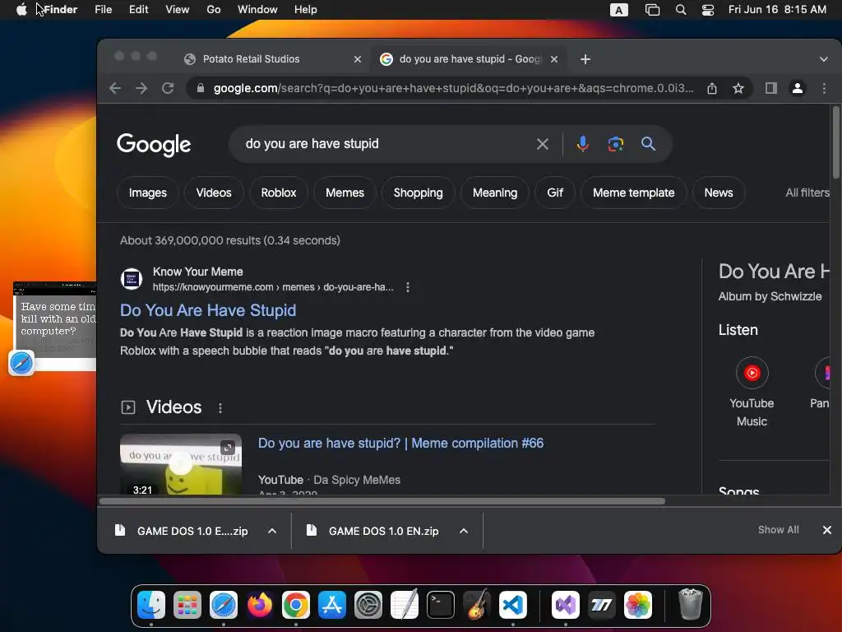Filter results by Images
This screenshot has width=842, height=632.
(x=148, y=193)
